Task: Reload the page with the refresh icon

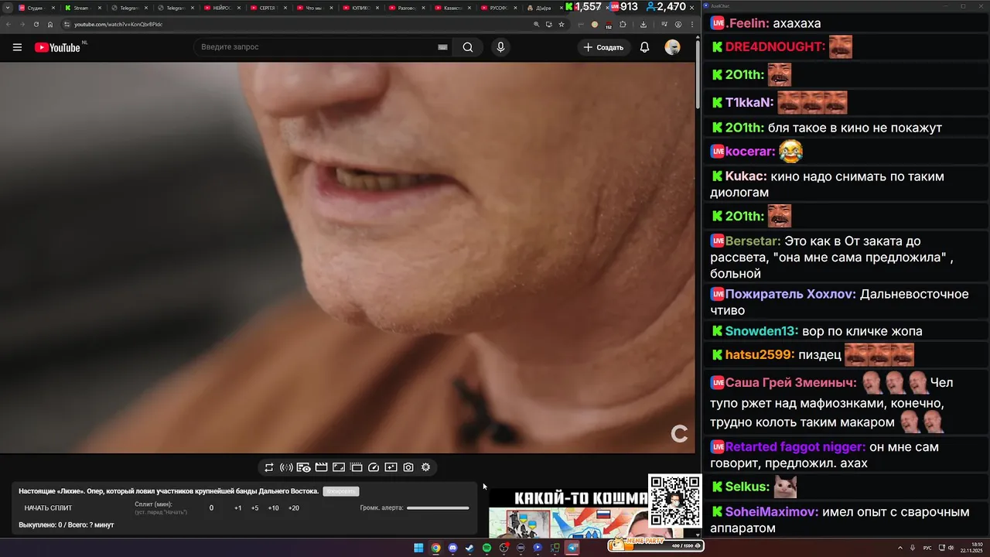Action: [x=36, y=24]
